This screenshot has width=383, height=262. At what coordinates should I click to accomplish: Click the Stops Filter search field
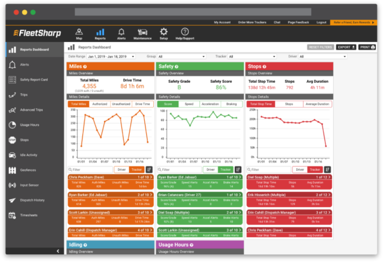tap(269, 170)
